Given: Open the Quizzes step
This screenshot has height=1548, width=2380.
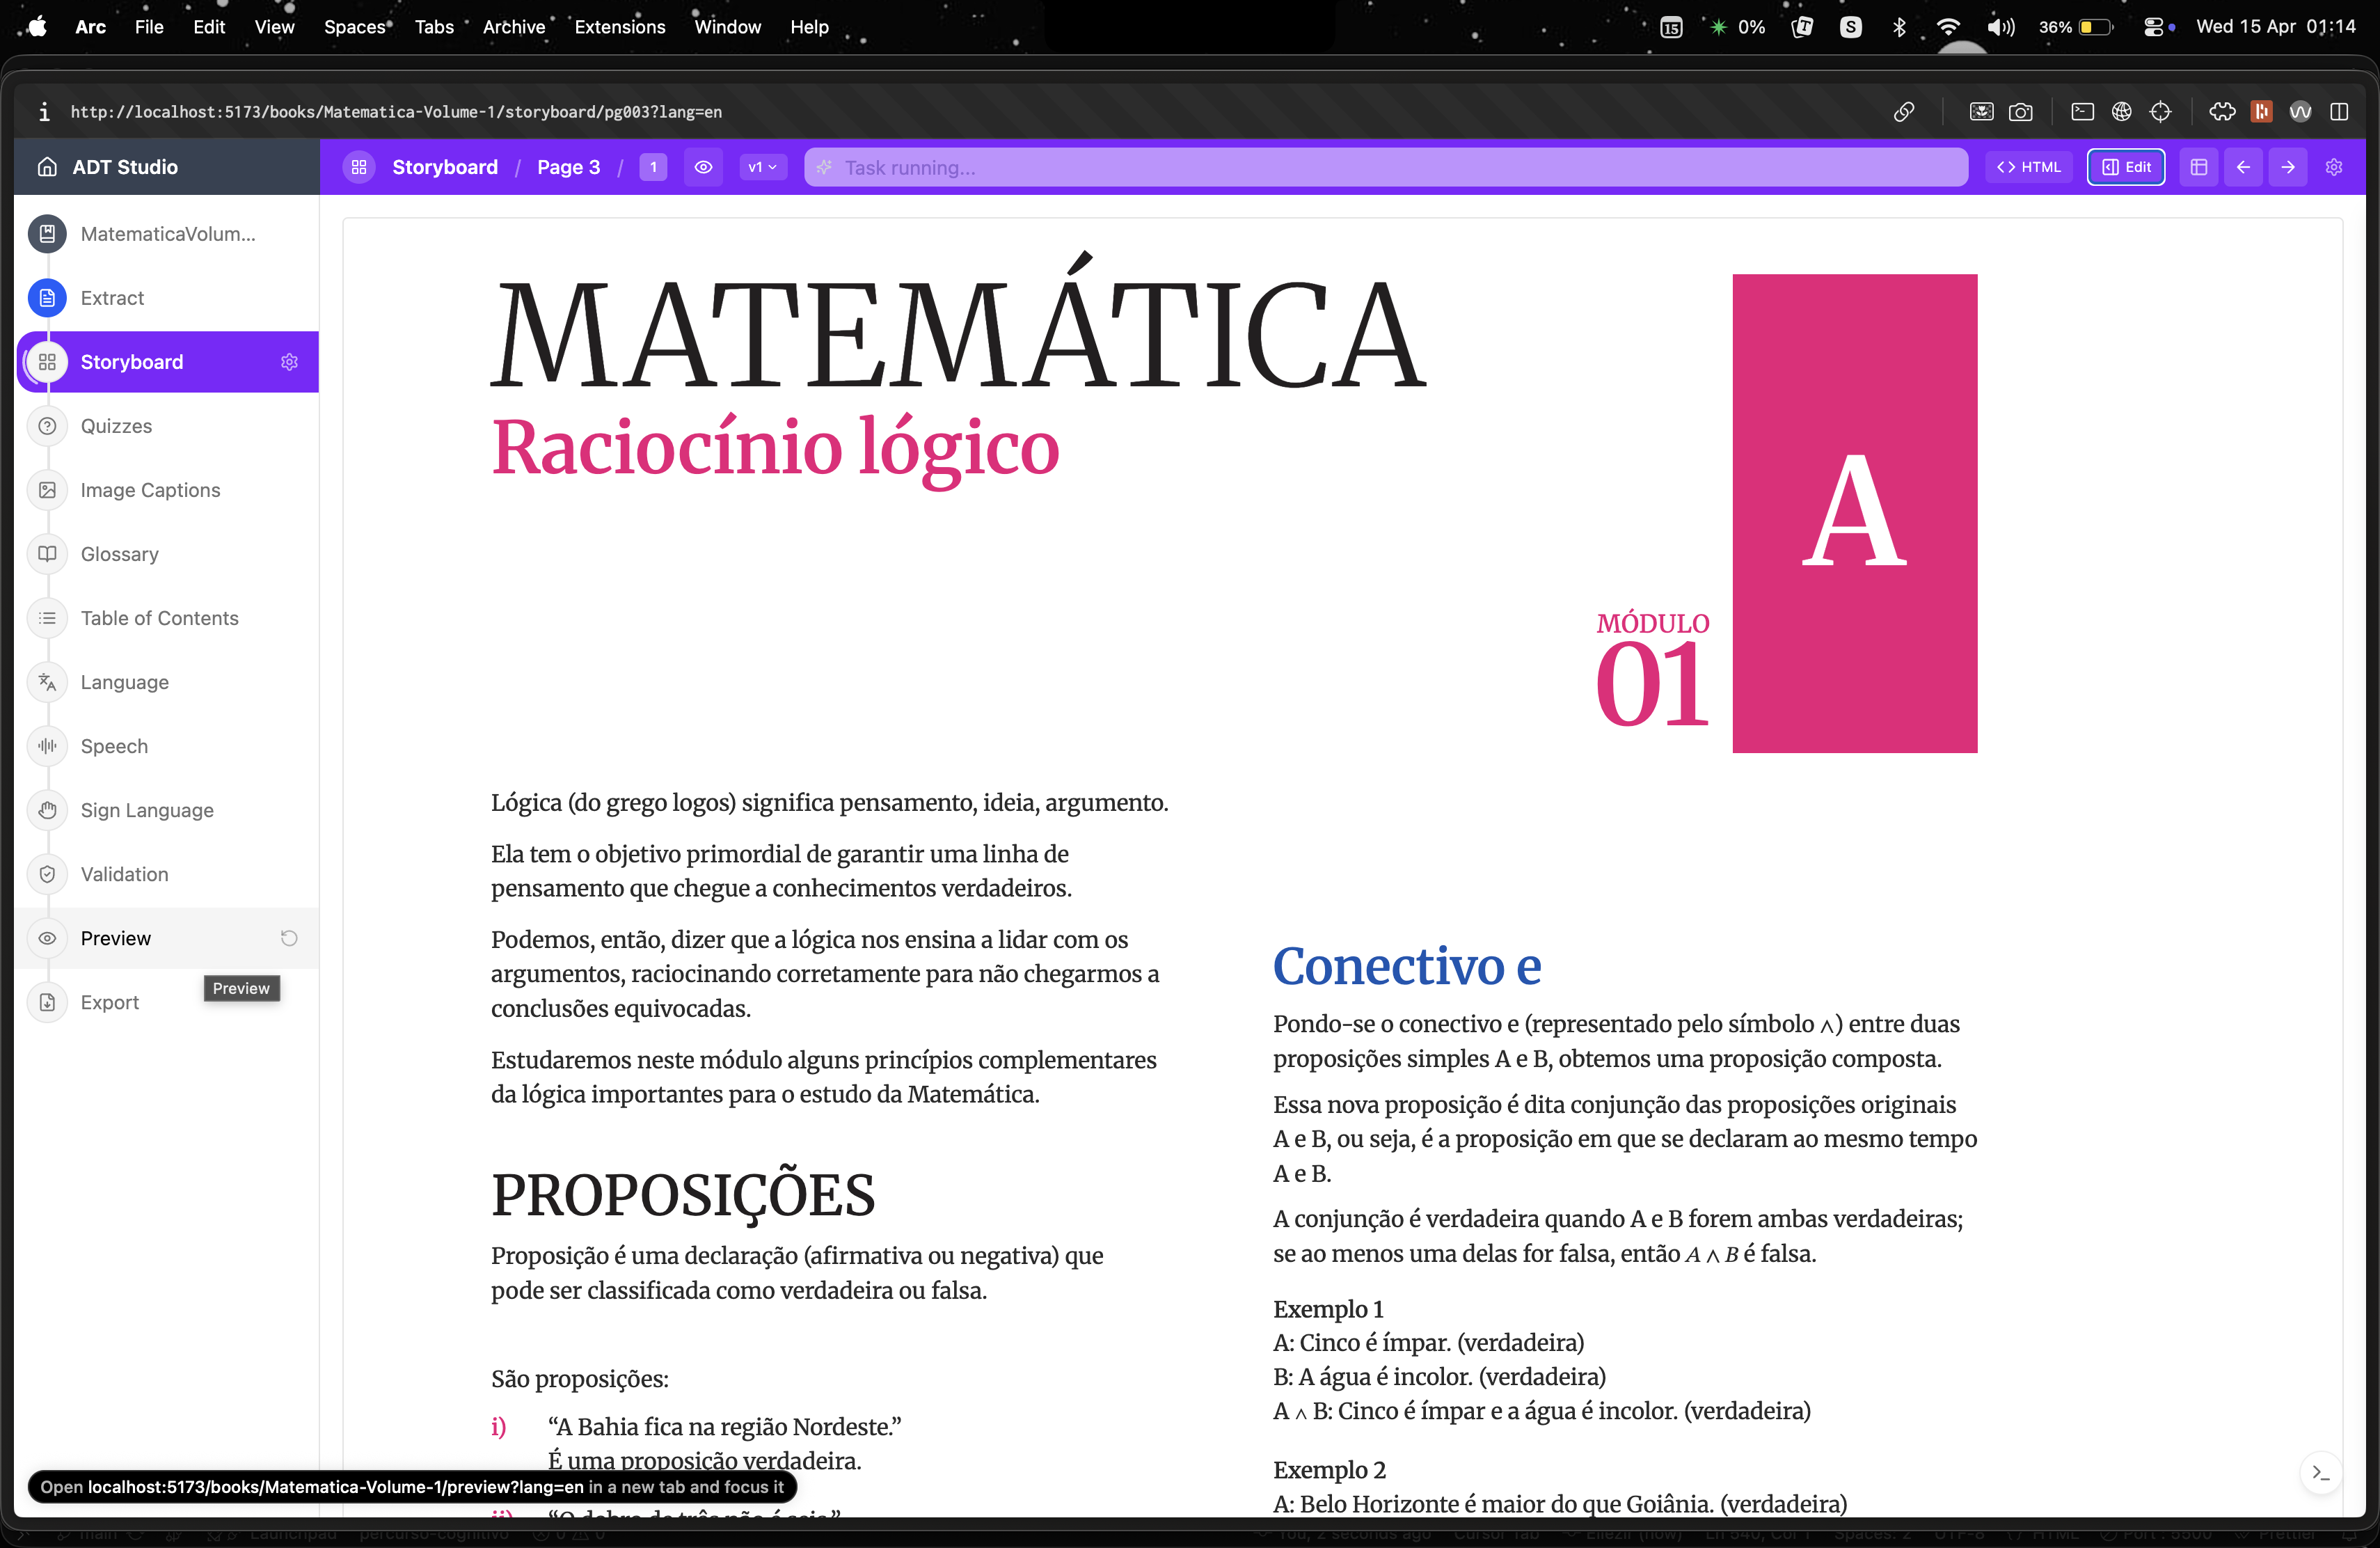Looking at the screenshot, I should pyautogui.click(x=116, y=426).
